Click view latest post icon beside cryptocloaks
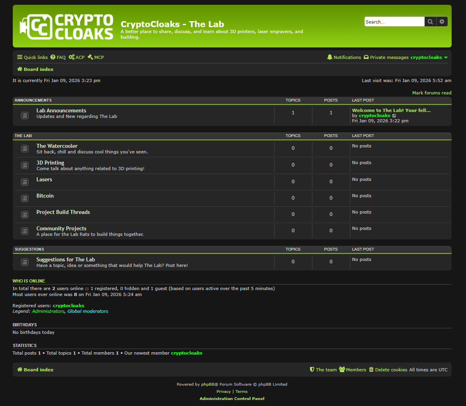Screen dimensions: 466x406 (394, 116)
